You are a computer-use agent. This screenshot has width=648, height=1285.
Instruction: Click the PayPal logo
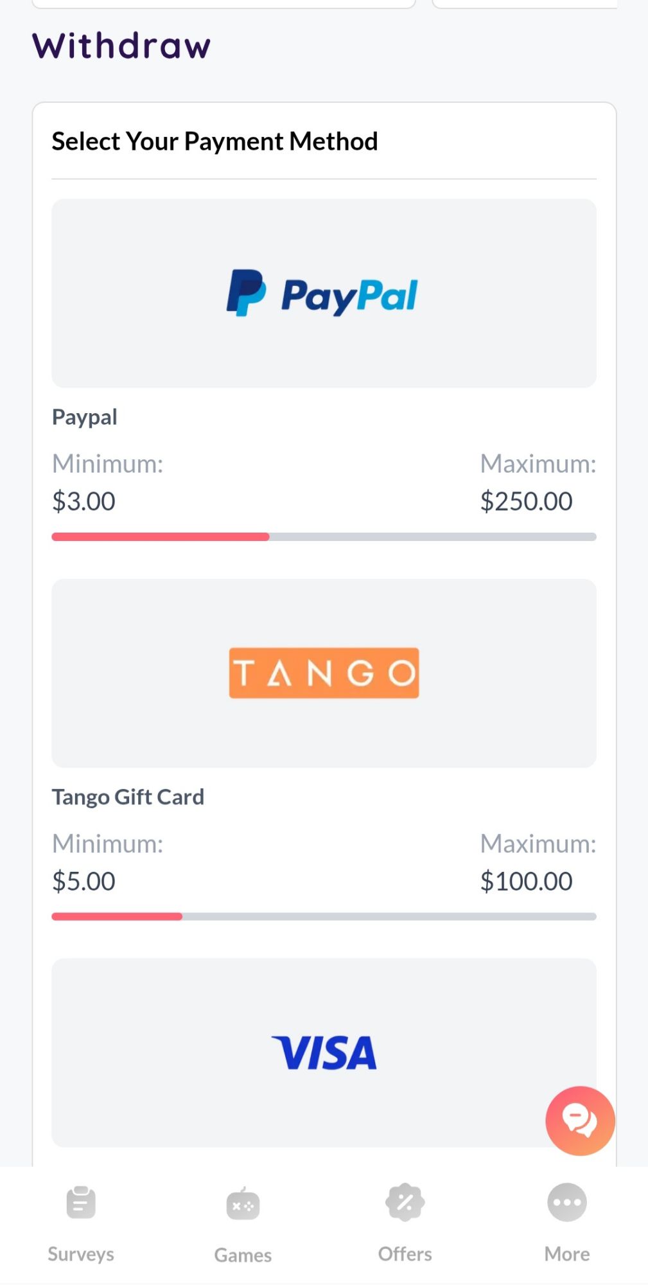(x=323, y=293)
